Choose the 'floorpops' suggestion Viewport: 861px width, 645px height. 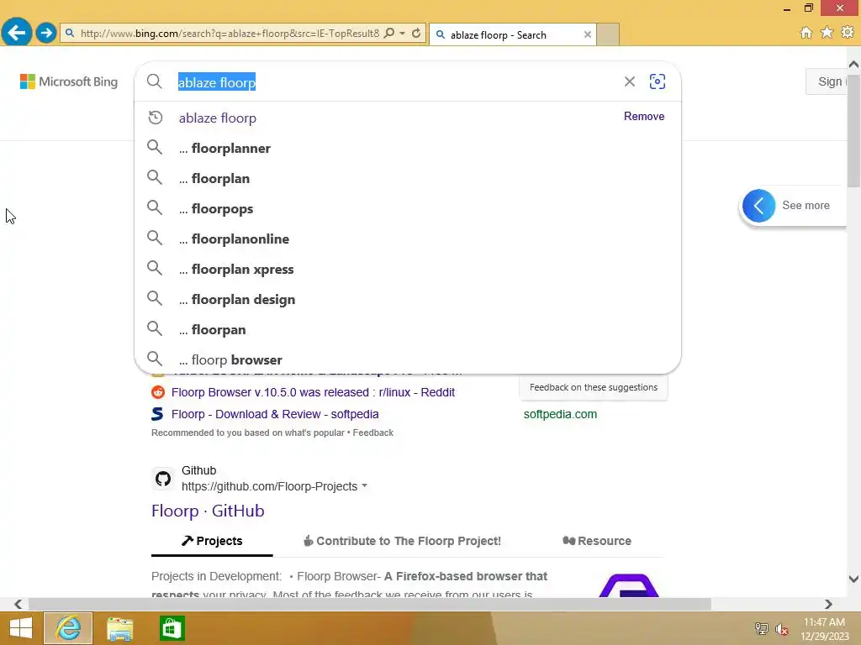[408, 209]
